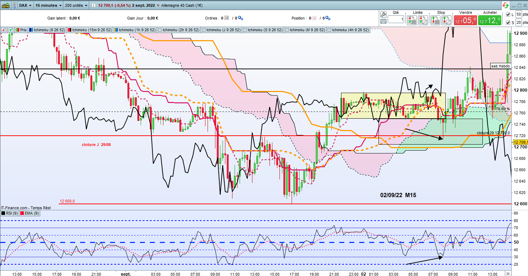Click the L points field showing 50

[519, 14]
